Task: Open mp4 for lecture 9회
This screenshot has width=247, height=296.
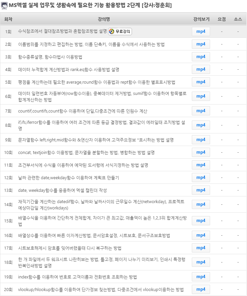Action: [x=201, y=140]
